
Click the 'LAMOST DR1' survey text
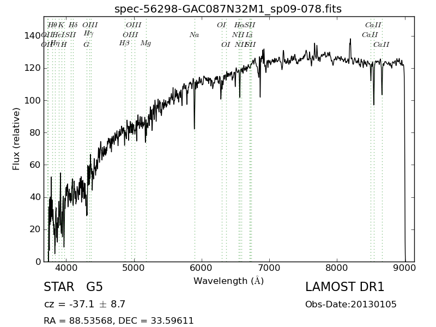coord(344,287)
